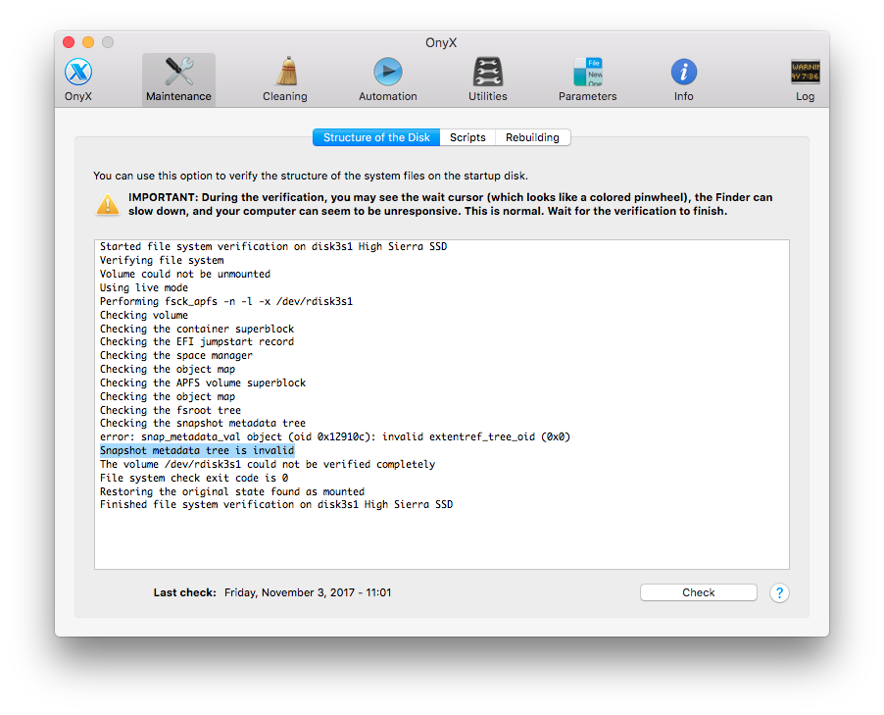Open the Parameters icon
The width and height of the screenshot is (884, 715).
[587, 73]
